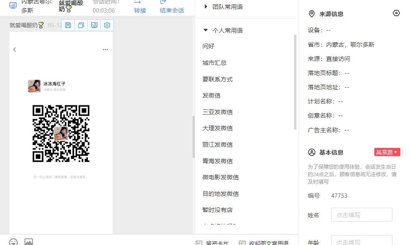
Task: Click the session timer 00:03:06
Action: [x=104, y=11]
